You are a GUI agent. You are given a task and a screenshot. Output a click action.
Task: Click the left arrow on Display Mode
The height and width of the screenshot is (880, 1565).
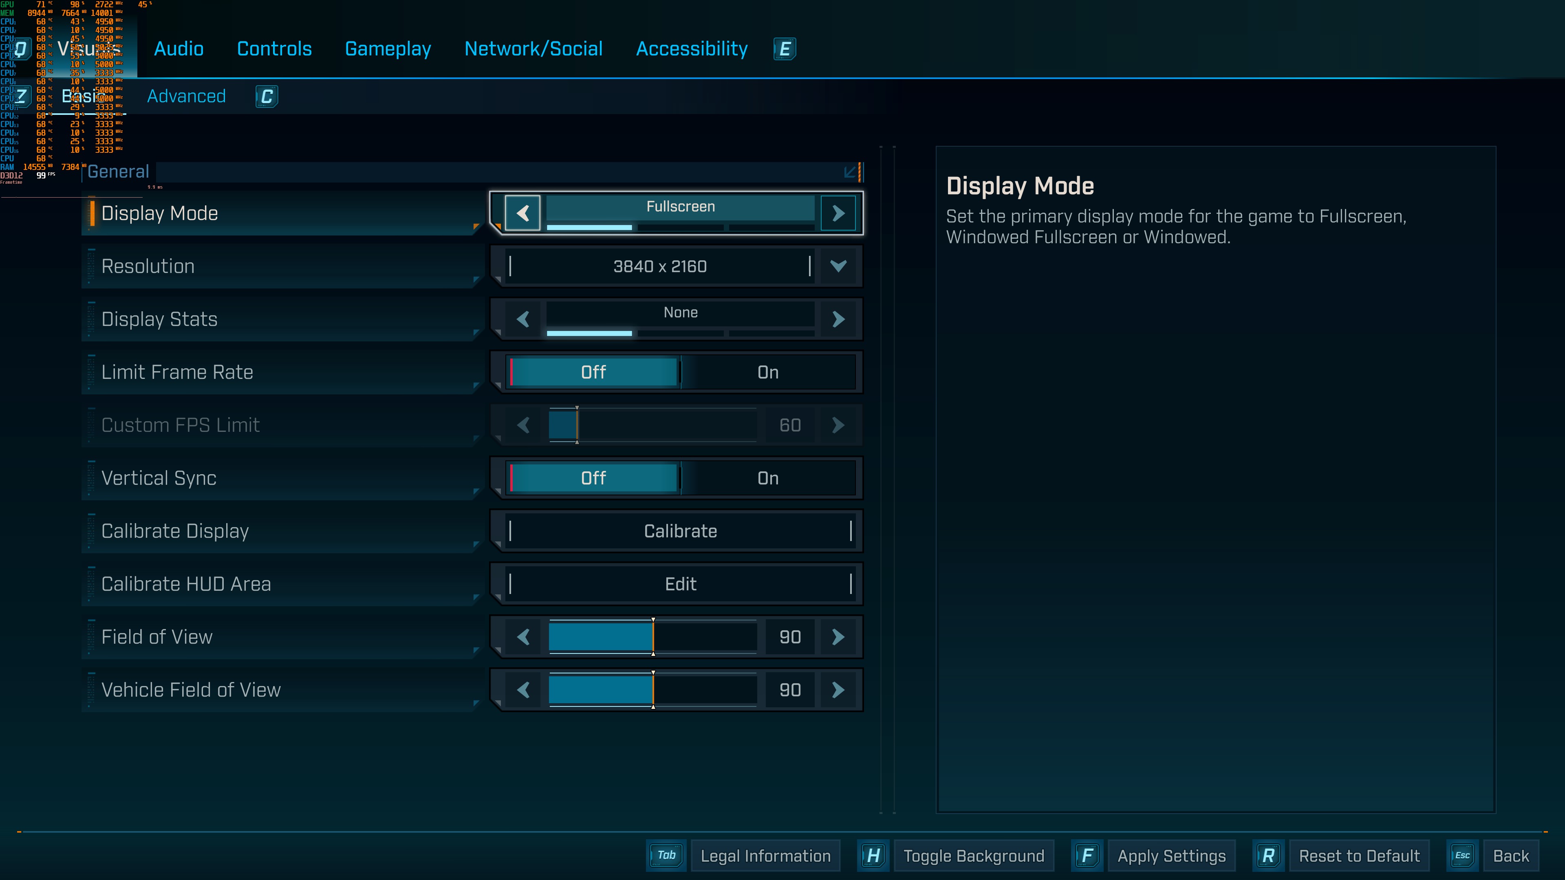point(522,213)
